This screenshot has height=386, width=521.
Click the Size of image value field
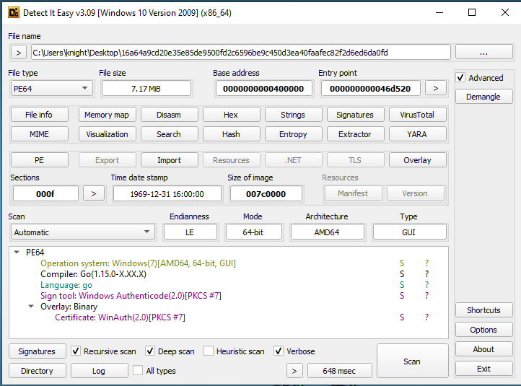266,193
